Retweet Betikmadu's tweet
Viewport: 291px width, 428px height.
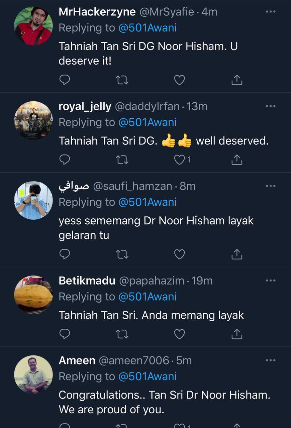click(x=122, y=334)
